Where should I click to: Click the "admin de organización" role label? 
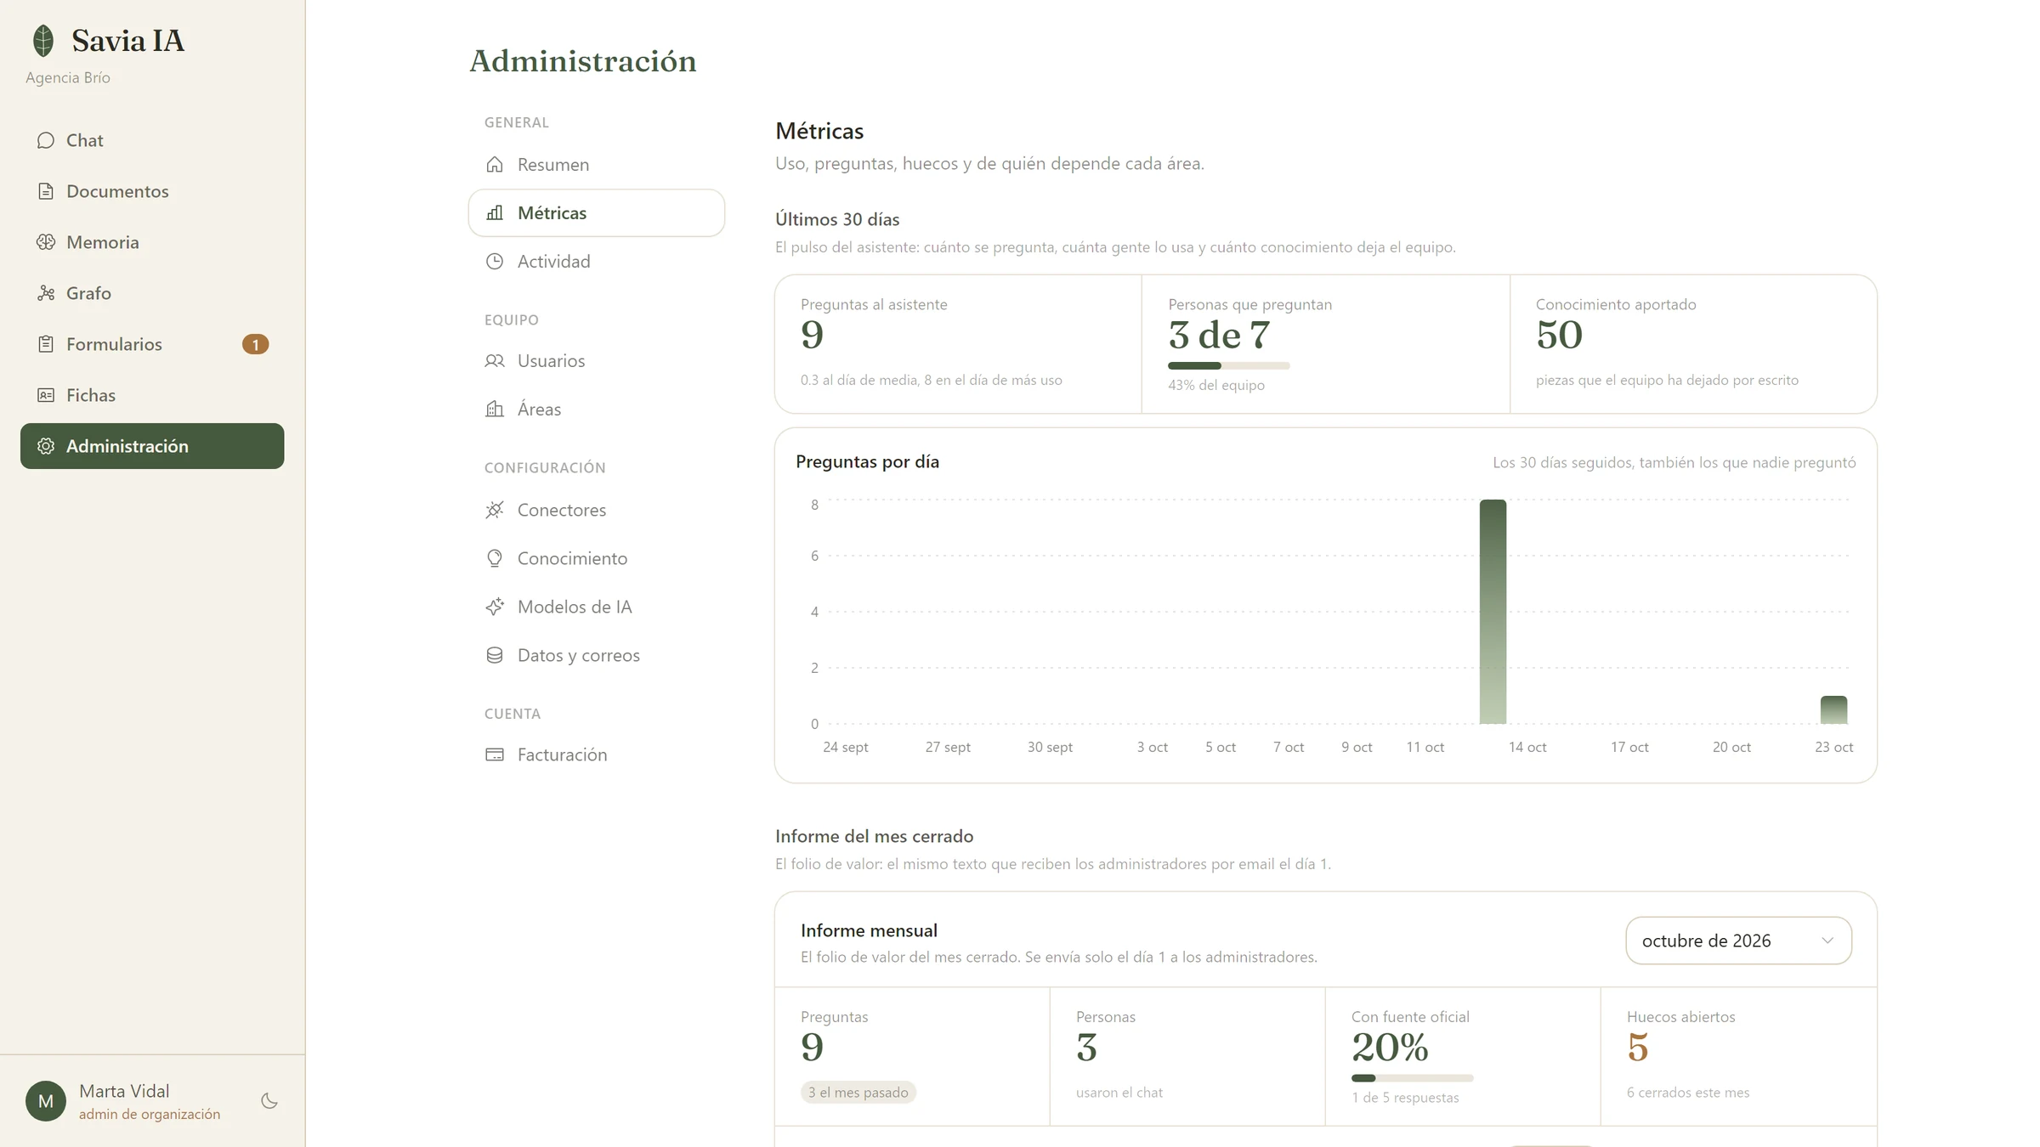pyautogui.click(x=150, y=1114)
